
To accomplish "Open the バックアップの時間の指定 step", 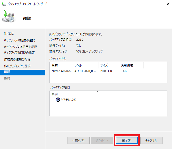I will click(x=20, y=53).
